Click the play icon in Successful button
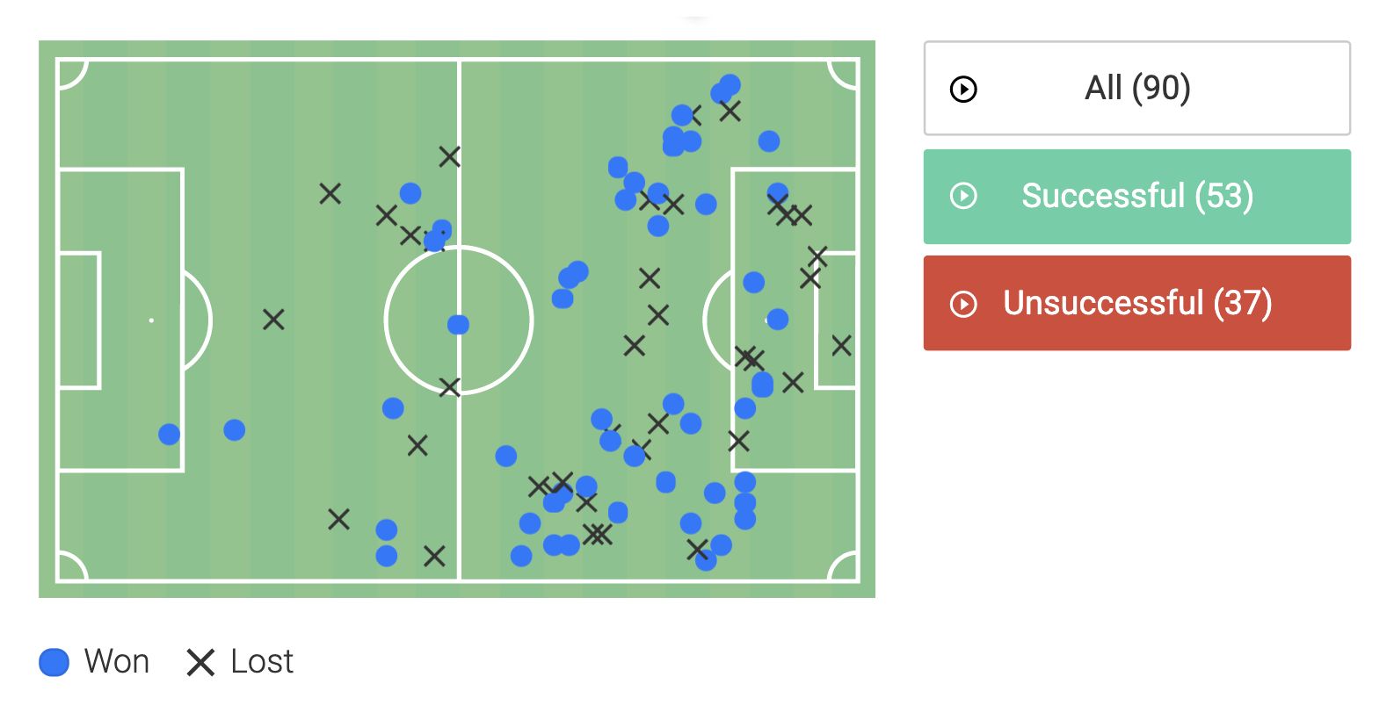Viewport: 1394px width, 720px height. (x=963, y=196)
